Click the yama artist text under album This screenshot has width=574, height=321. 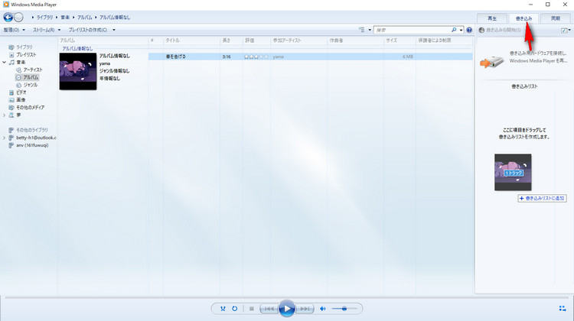click(x=105, y=63)
